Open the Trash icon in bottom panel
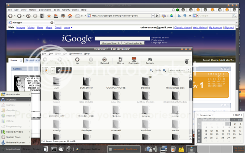This screenshot has width=245, height=153. click(x=173, y=149)
